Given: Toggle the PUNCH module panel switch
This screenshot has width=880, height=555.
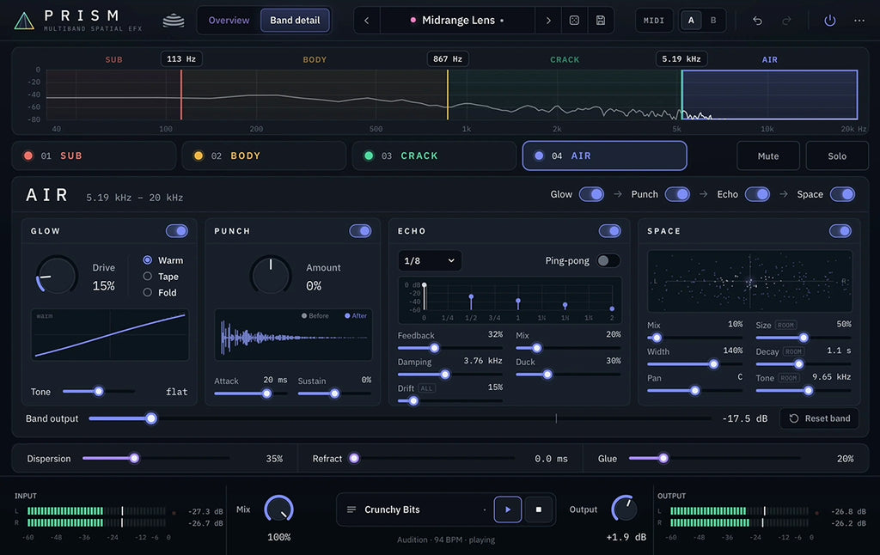Looking at the screenshot, I should pyautogui.click(x=360, y=230).
